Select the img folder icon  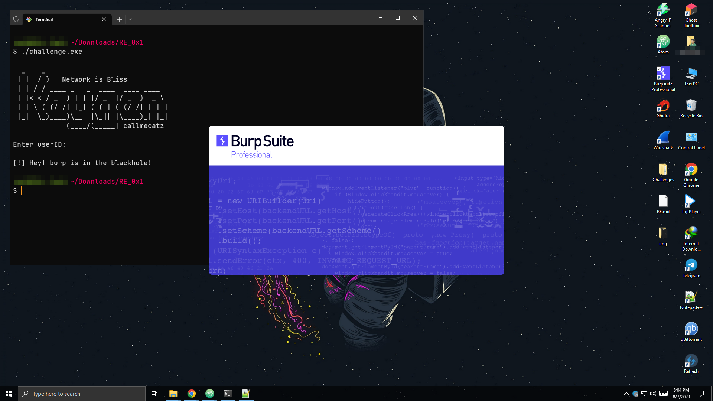[663, 236]
